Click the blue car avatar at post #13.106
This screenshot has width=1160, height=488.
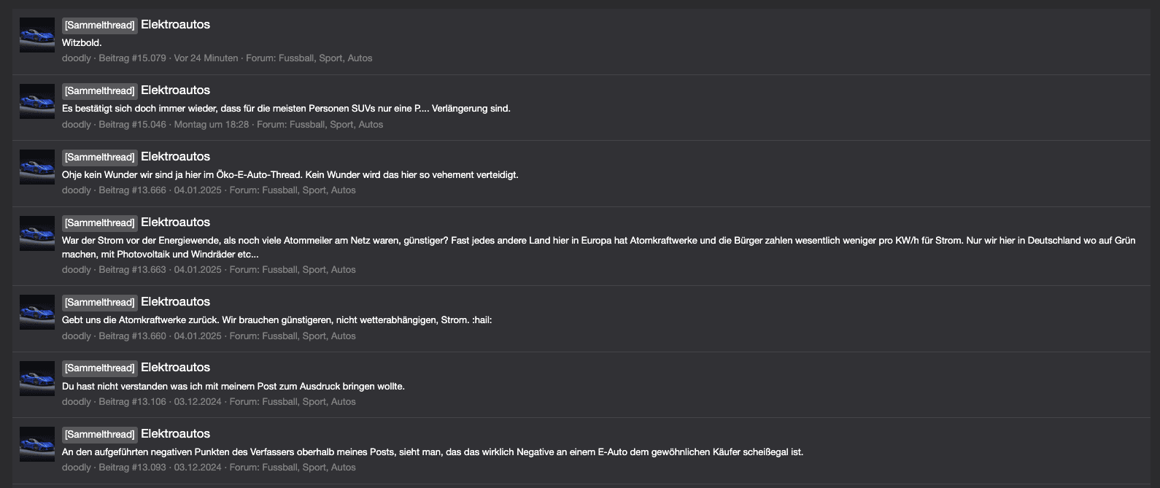37,379
